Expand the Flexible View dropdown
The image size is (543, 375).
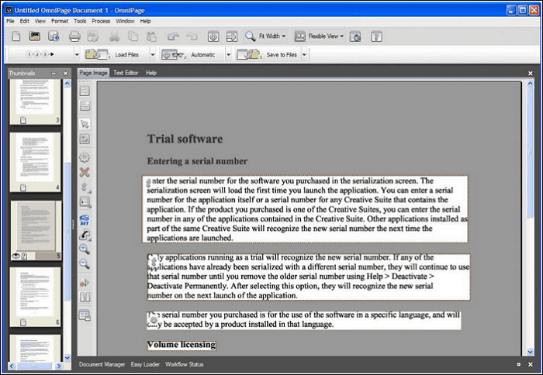tap(319, 36)
